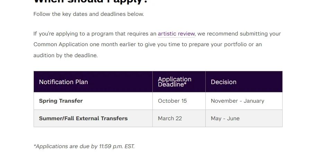This screenshot has width=320, height=154.
Task: Select the Spring Transfer row label
Action: (x=61, y=101)
